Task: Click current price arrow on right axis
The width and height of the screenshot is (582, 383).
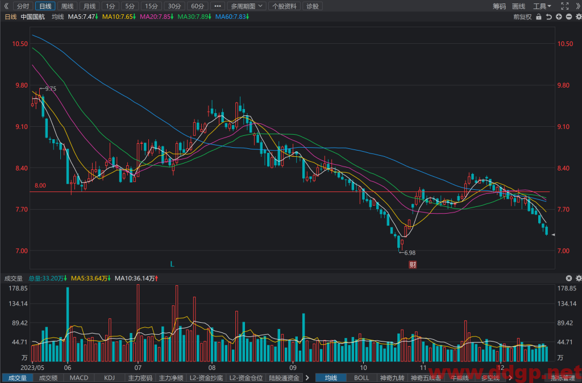Action: (x=553, y=235)
